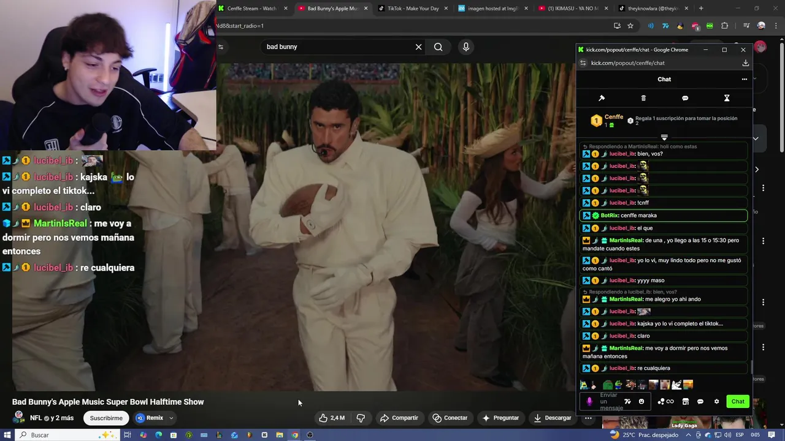Click the Suscribirme button
Image resolution: width=785 pixels, height=441 pixels.
106,418
